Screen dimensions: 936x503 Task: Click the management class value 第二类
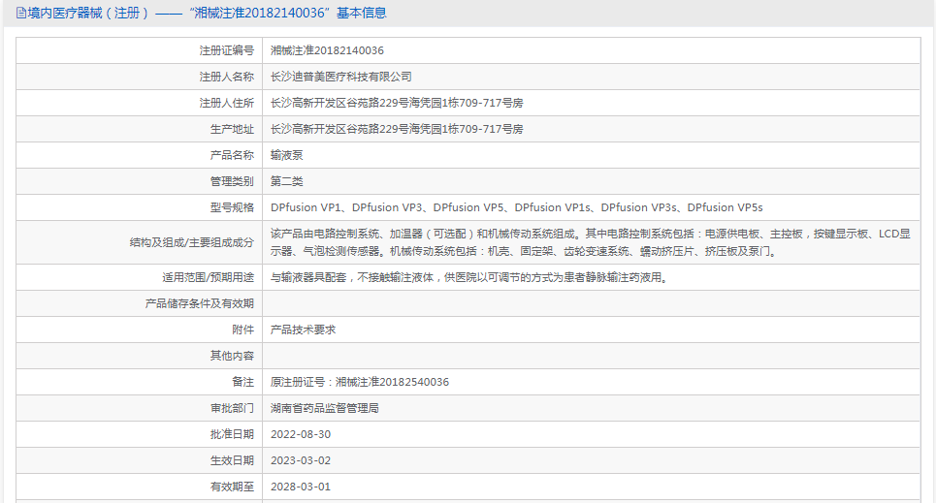click(286, 181)
